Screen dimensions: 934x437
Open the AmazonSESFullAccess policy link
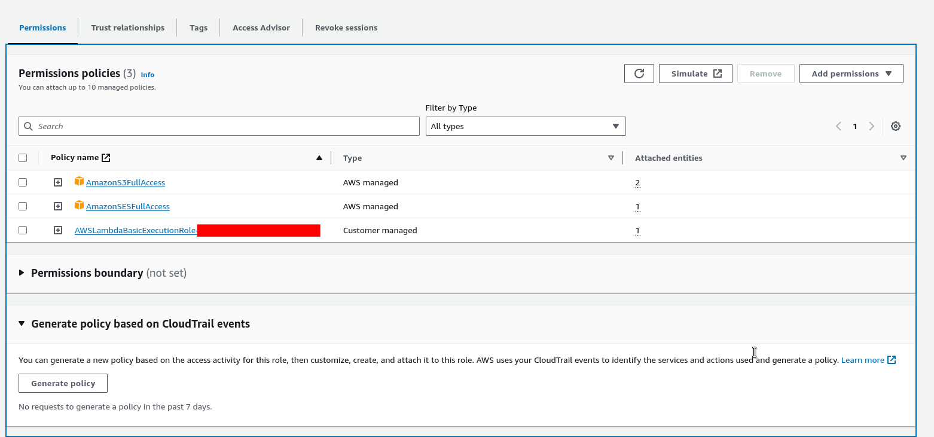pyautogui.click(x=128, y=206)
